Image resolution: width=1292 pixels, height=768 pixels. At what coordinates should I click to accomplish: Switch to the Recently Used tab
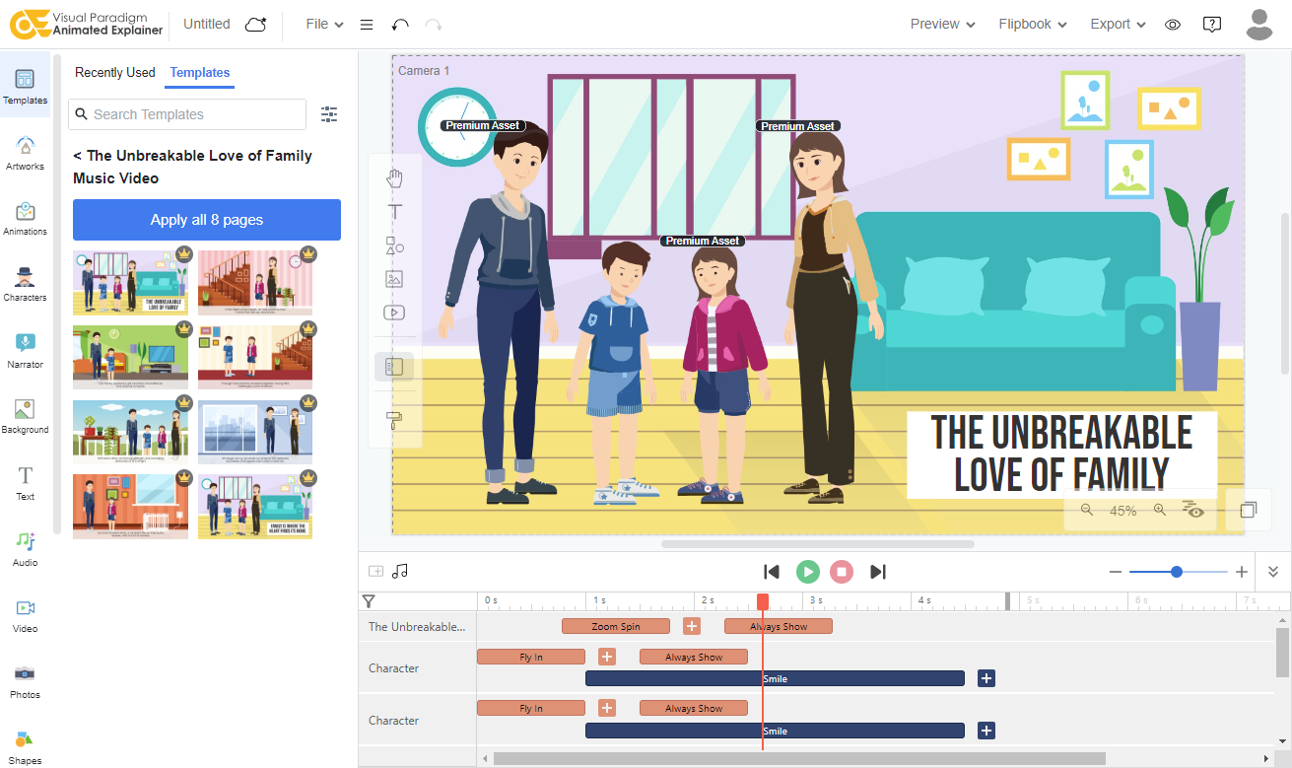point(114,72)
